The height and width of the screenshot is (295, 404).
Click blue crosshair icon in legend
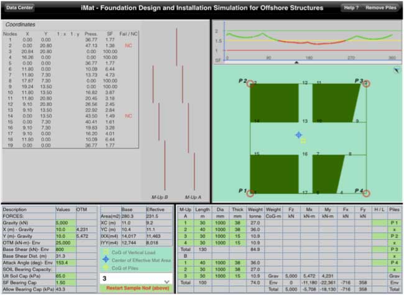(x=106, y=259)
